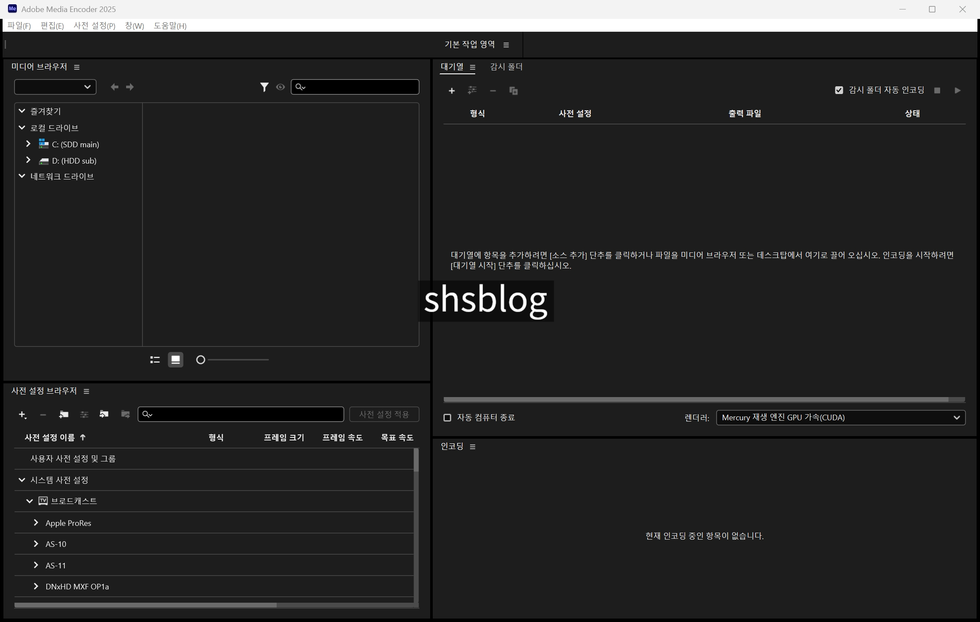Expand the Apple ProRes preset group

(36, 523)
